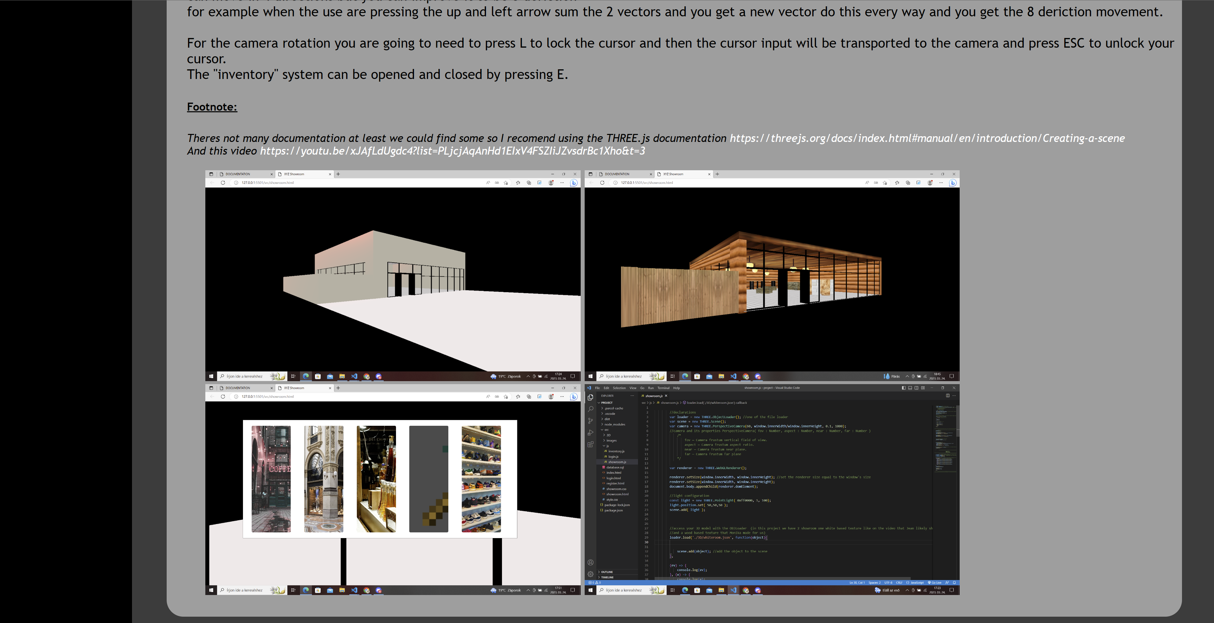Screen dimensions: 1214x623
Task: Click Explorer more actions ellipsis in VS Code
Action: (x=632, y=395)
